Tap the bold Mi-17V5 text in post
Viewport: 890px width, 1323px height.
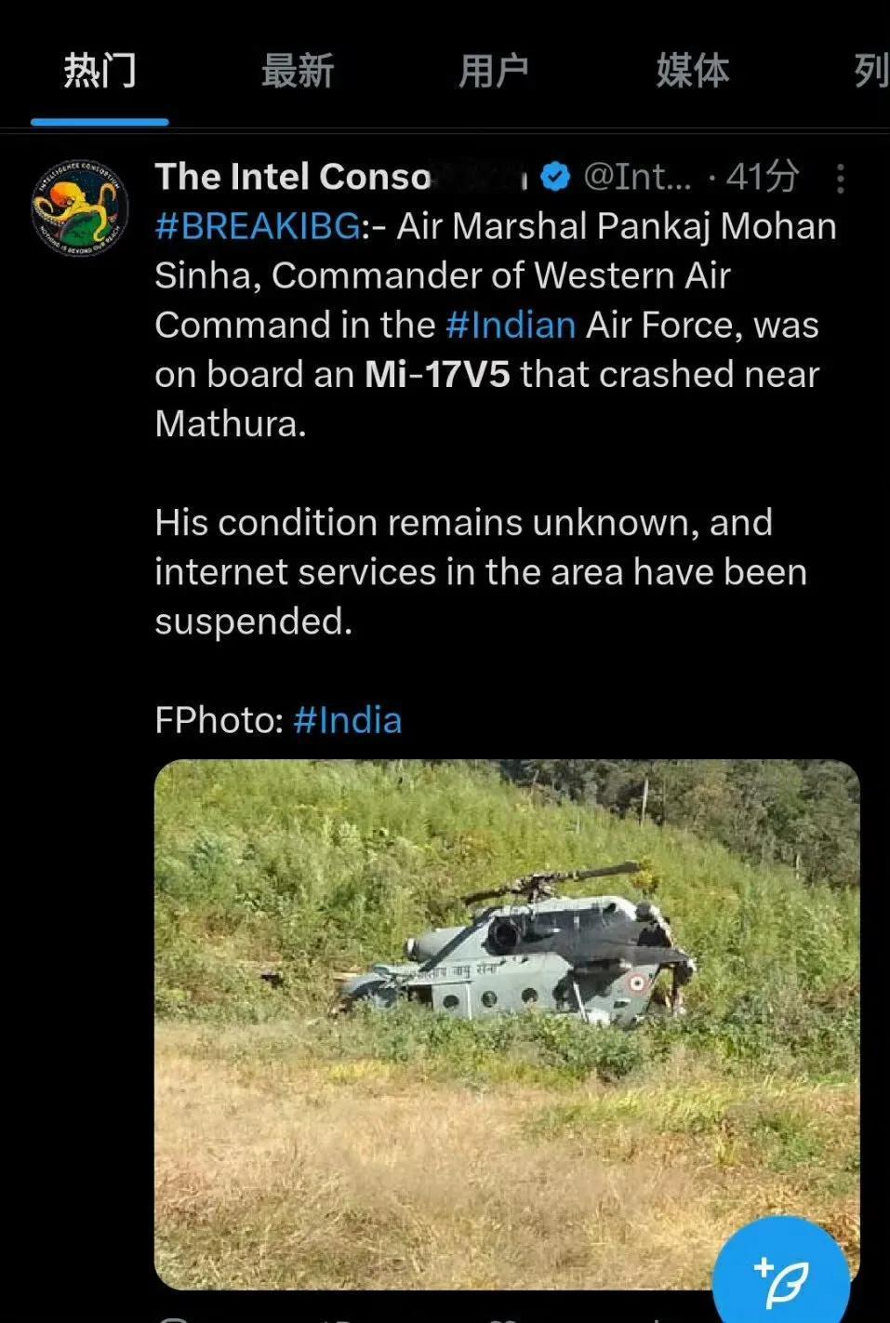tap(437, 374)
